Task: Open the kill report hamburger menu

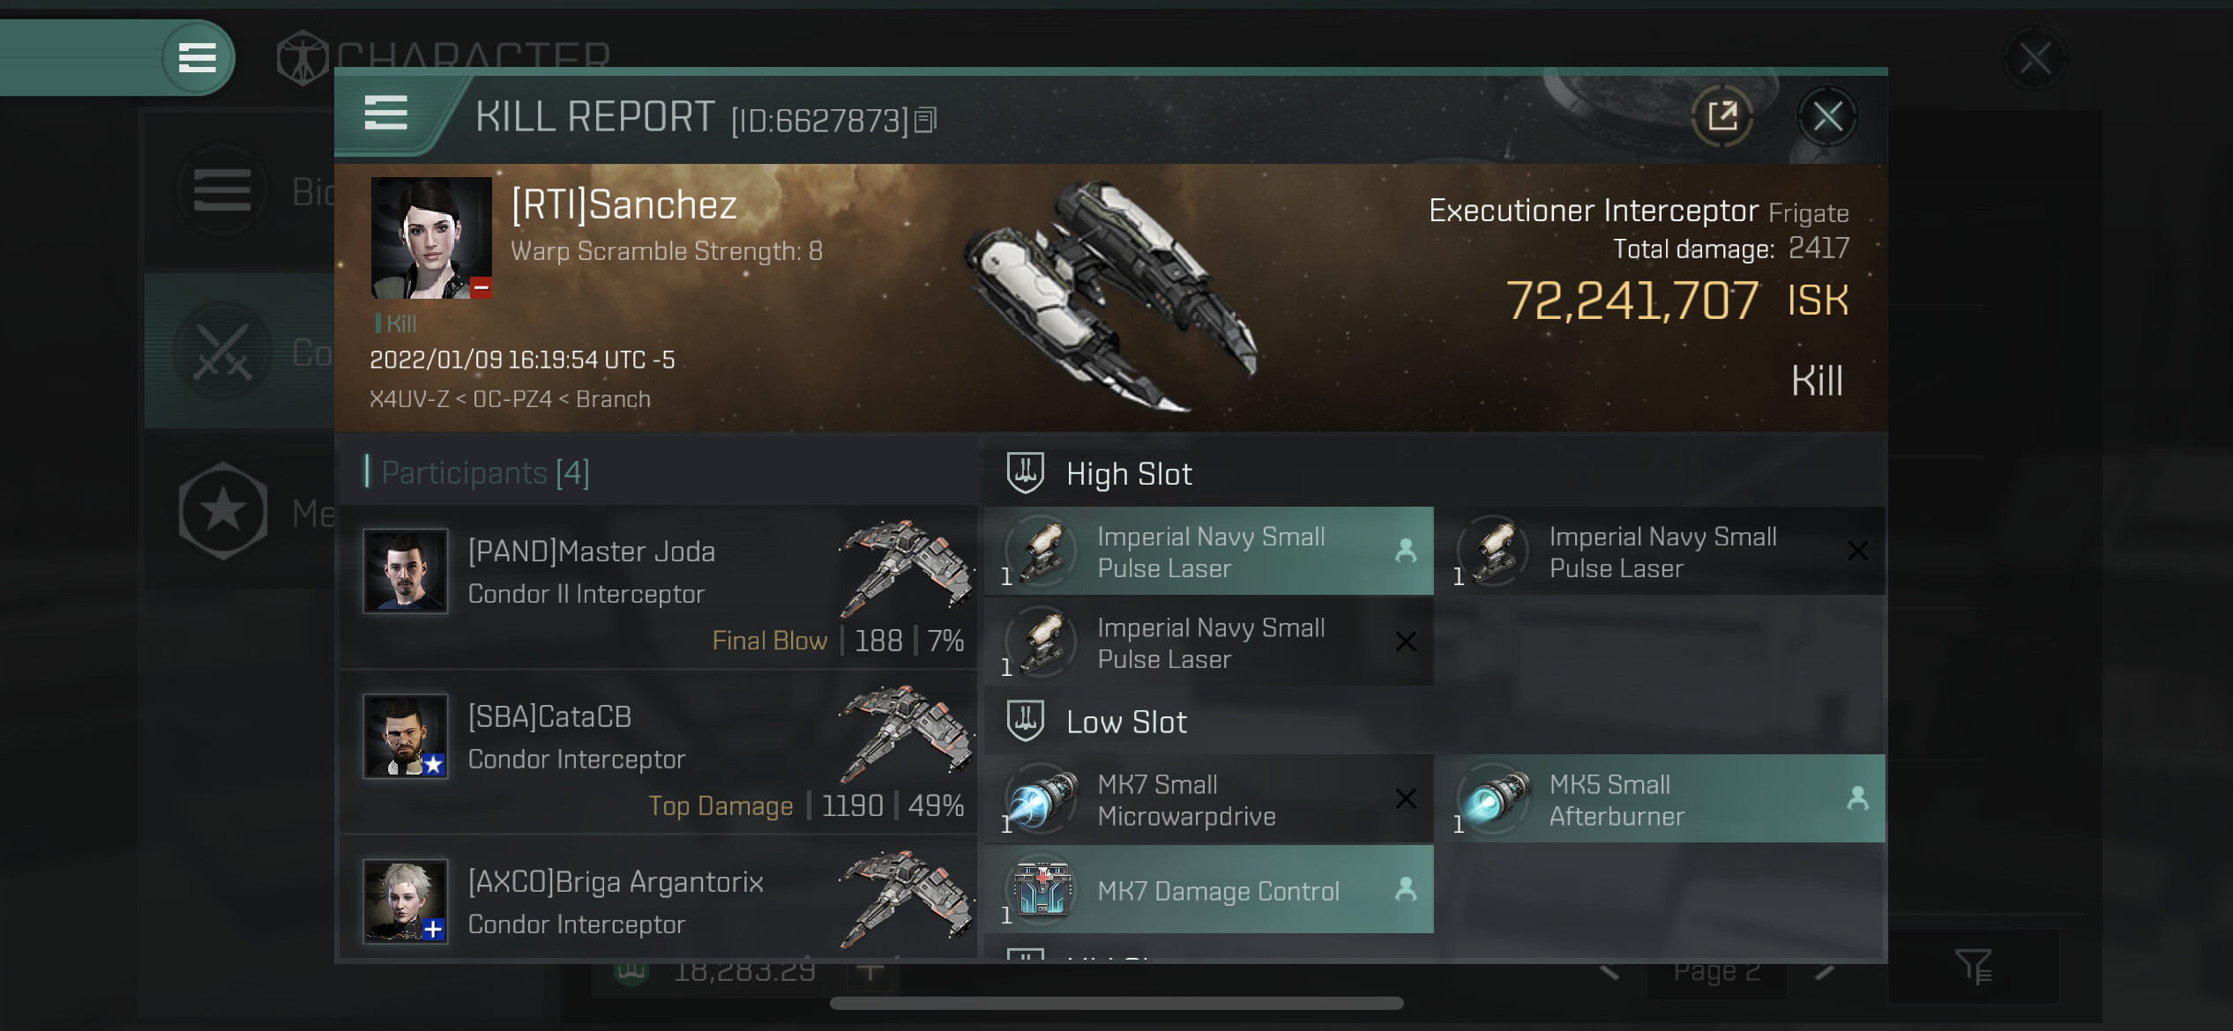Action: 386,114
